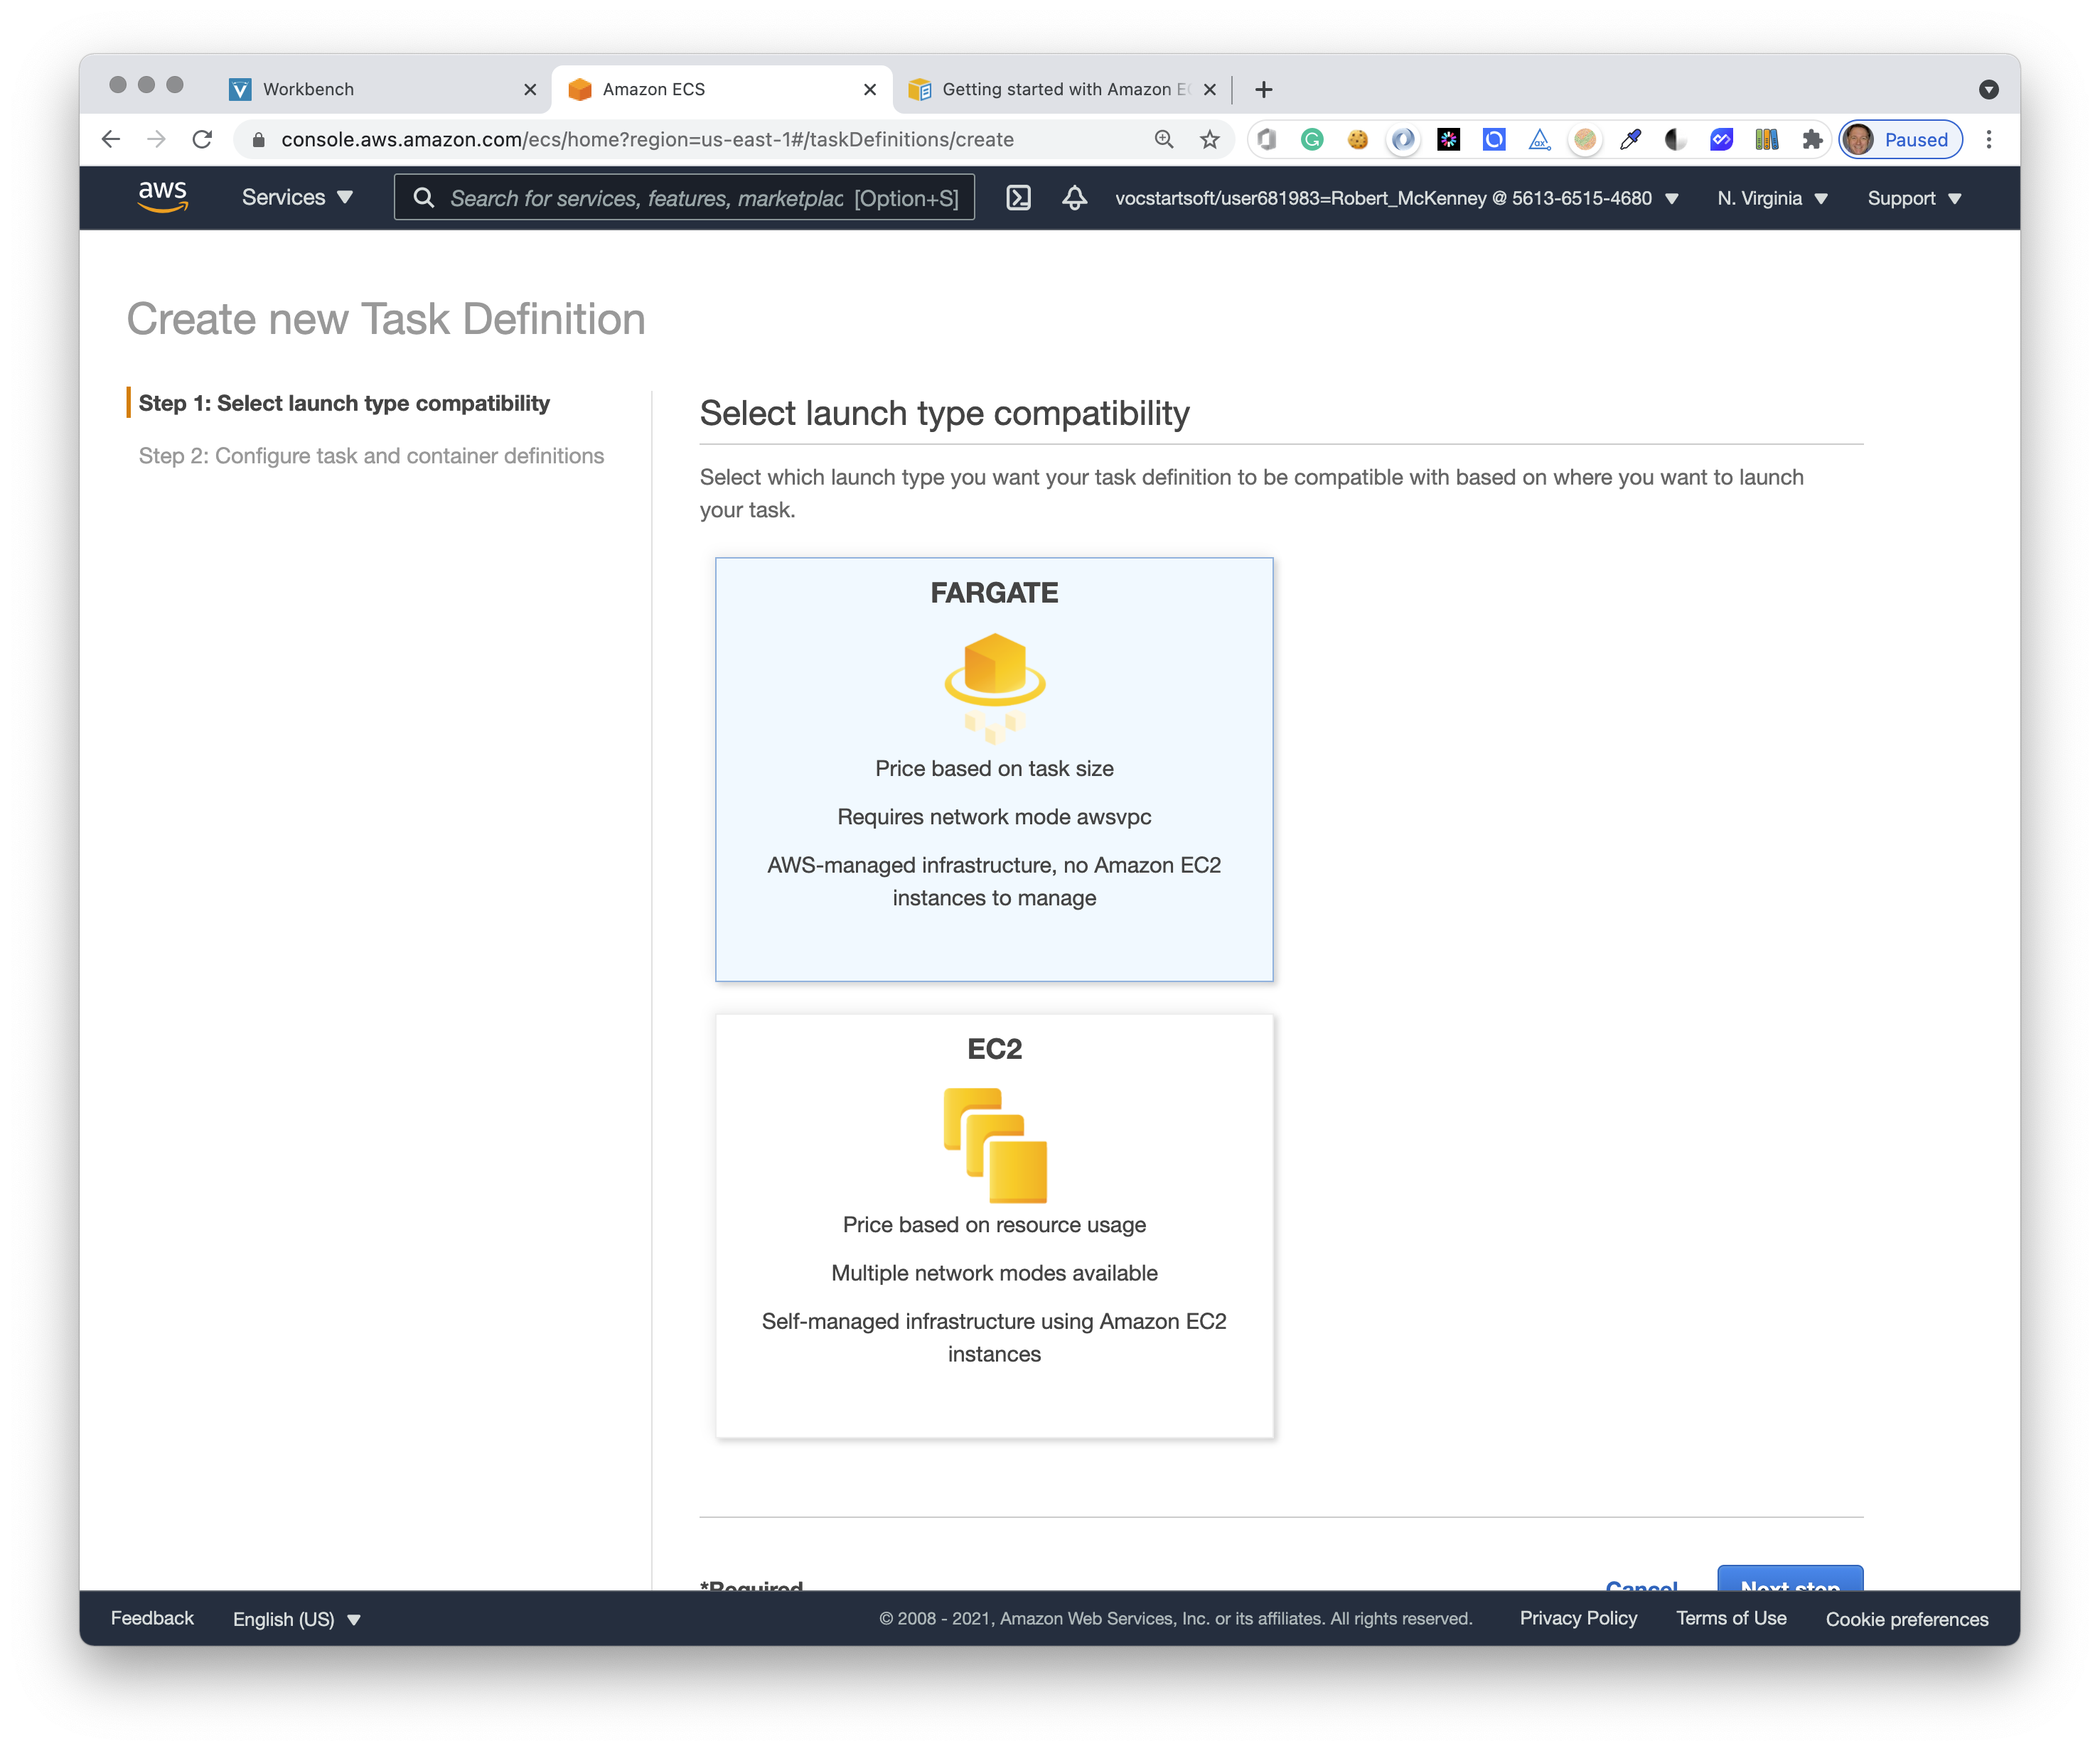Select the eyedropper color picker extension

click(x=1630, y=139)
